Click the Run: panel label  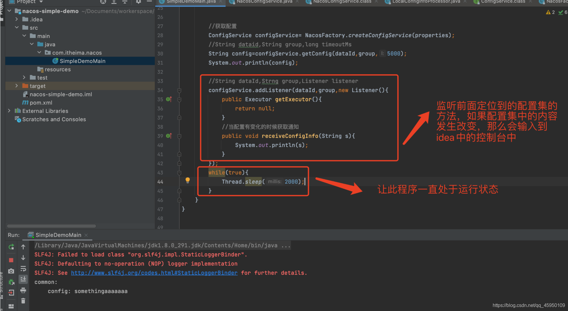(14, 235)
